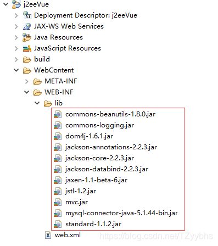Click the build folder icon
Image resolution: width=218 pixels, height=246 pixels.
point(27,59)
